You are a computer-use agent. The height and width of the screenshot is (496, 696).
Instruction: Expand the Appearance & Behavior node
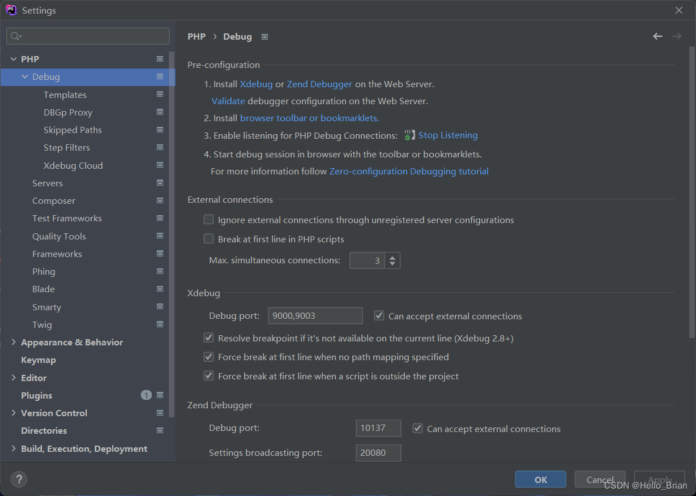(x=14, y=342)
